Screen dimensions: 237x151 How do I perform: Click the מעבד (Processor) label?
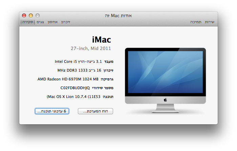pos(109,61)
